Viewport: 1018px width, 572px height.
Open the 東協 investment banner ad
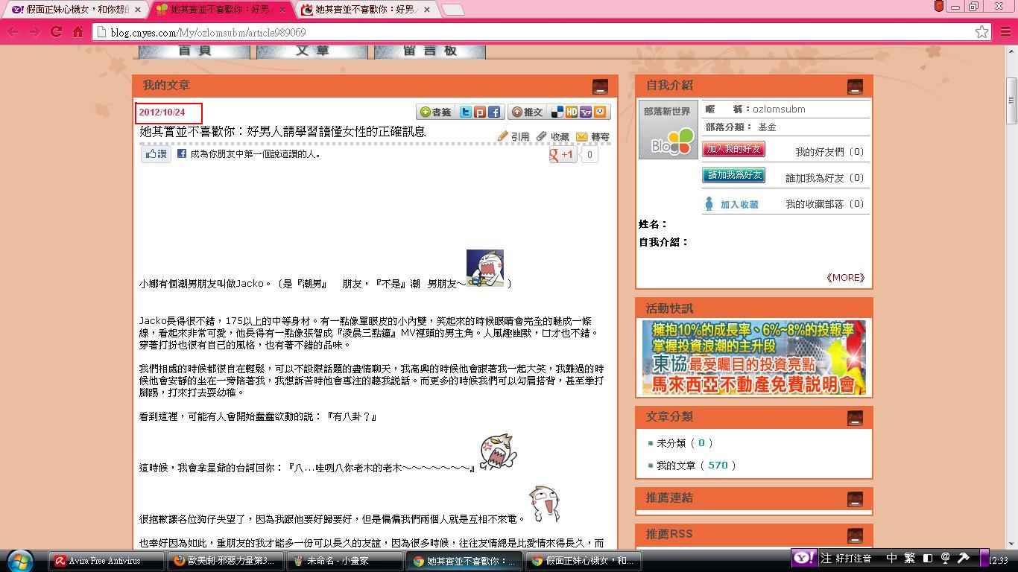(x=754, y=357)
